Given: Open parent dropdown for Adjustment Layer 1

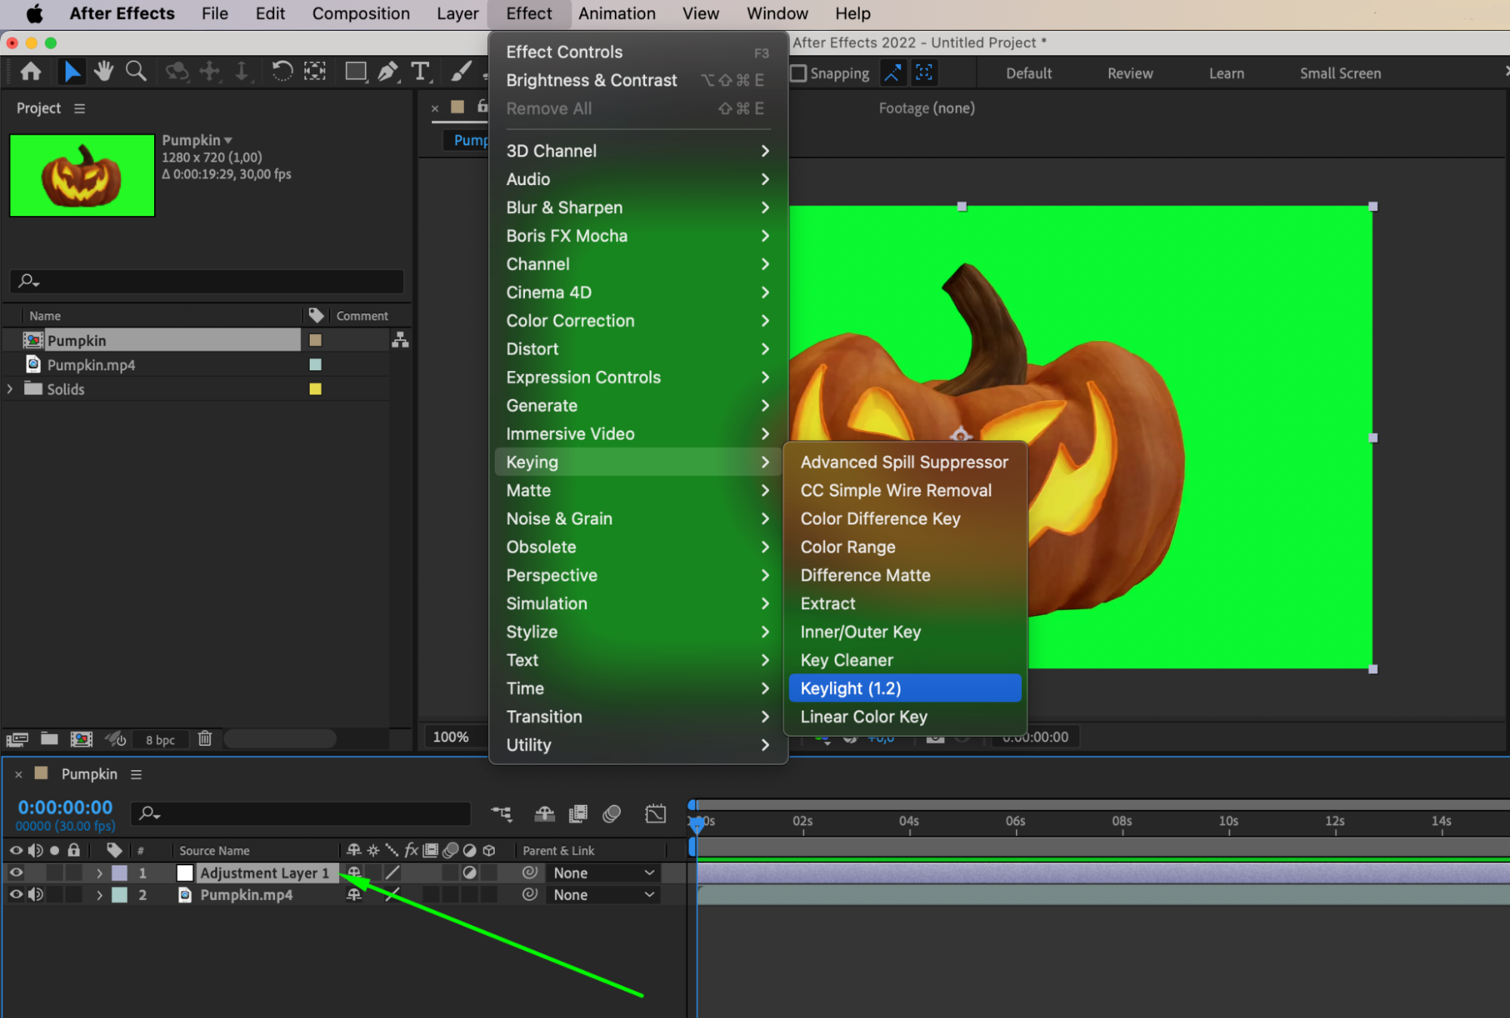Looking at the screenshot, I should (x=603, y=873).
